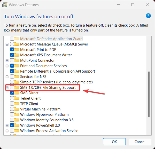This screenshot has width=155, height=149.
Task: Check the Windows Identity Foundation 3.5 checkbox
Action: click(x=12, y=120)
